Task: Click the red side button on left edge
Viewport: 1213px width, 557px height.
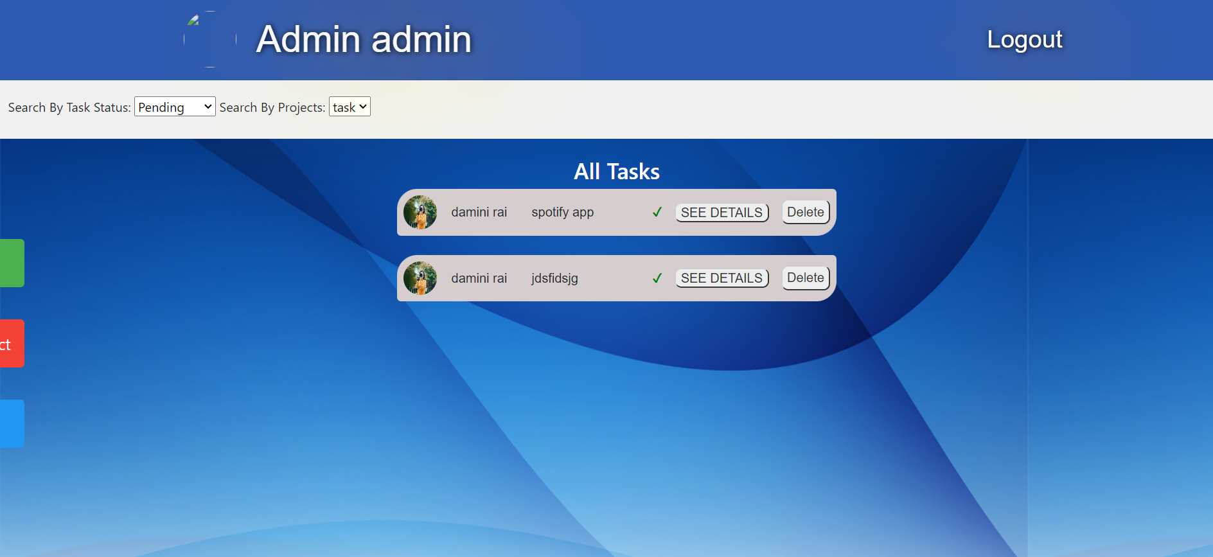Action: (x=12, y=344)
